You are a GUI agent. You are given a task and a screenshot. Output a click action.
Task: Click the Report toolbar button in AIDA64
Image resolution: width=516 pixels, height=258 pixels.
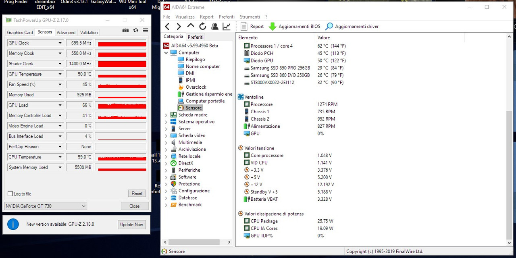(252, 27)
